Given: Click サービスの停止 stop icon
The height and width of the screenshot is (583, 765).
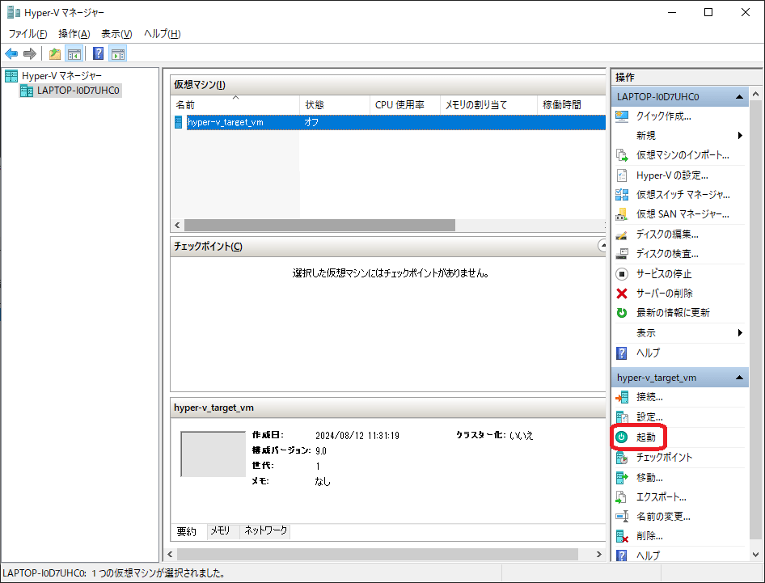Looking at the screenshot, I should (x=622, y=273).
